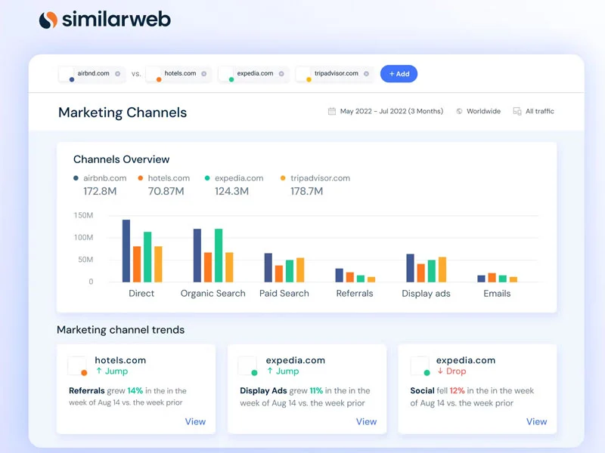605x453 pixels.
Task: Click the 70.87M hotels.com total value
Action: pyautogui.click(x=166, y=191)
